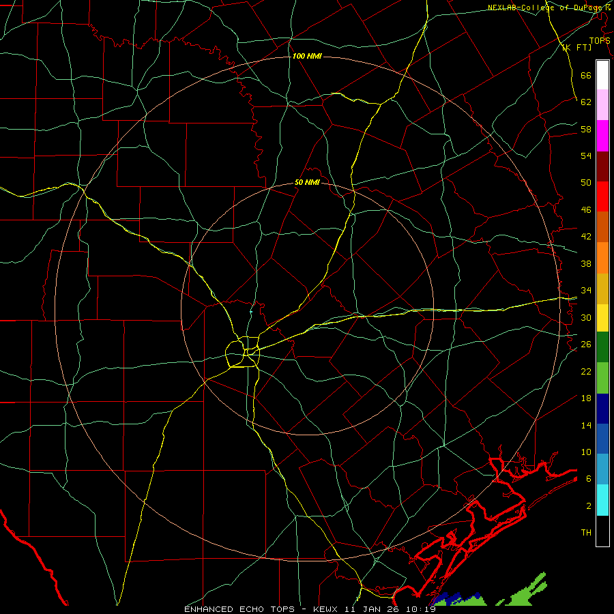Click the "50 NMI" range ring label
Viewport: 614px width, 614px height.
pyautogui.click(x=307, y=182)
